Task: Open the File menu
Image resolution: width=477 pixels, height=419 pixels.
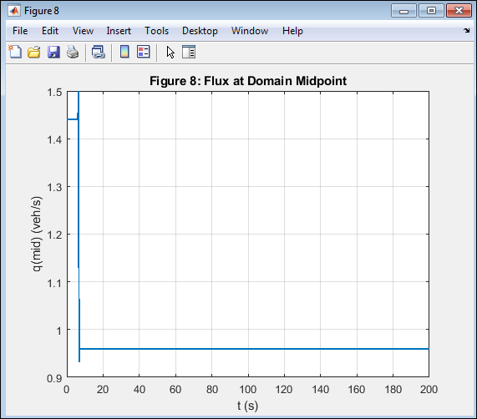Action: 20,31
